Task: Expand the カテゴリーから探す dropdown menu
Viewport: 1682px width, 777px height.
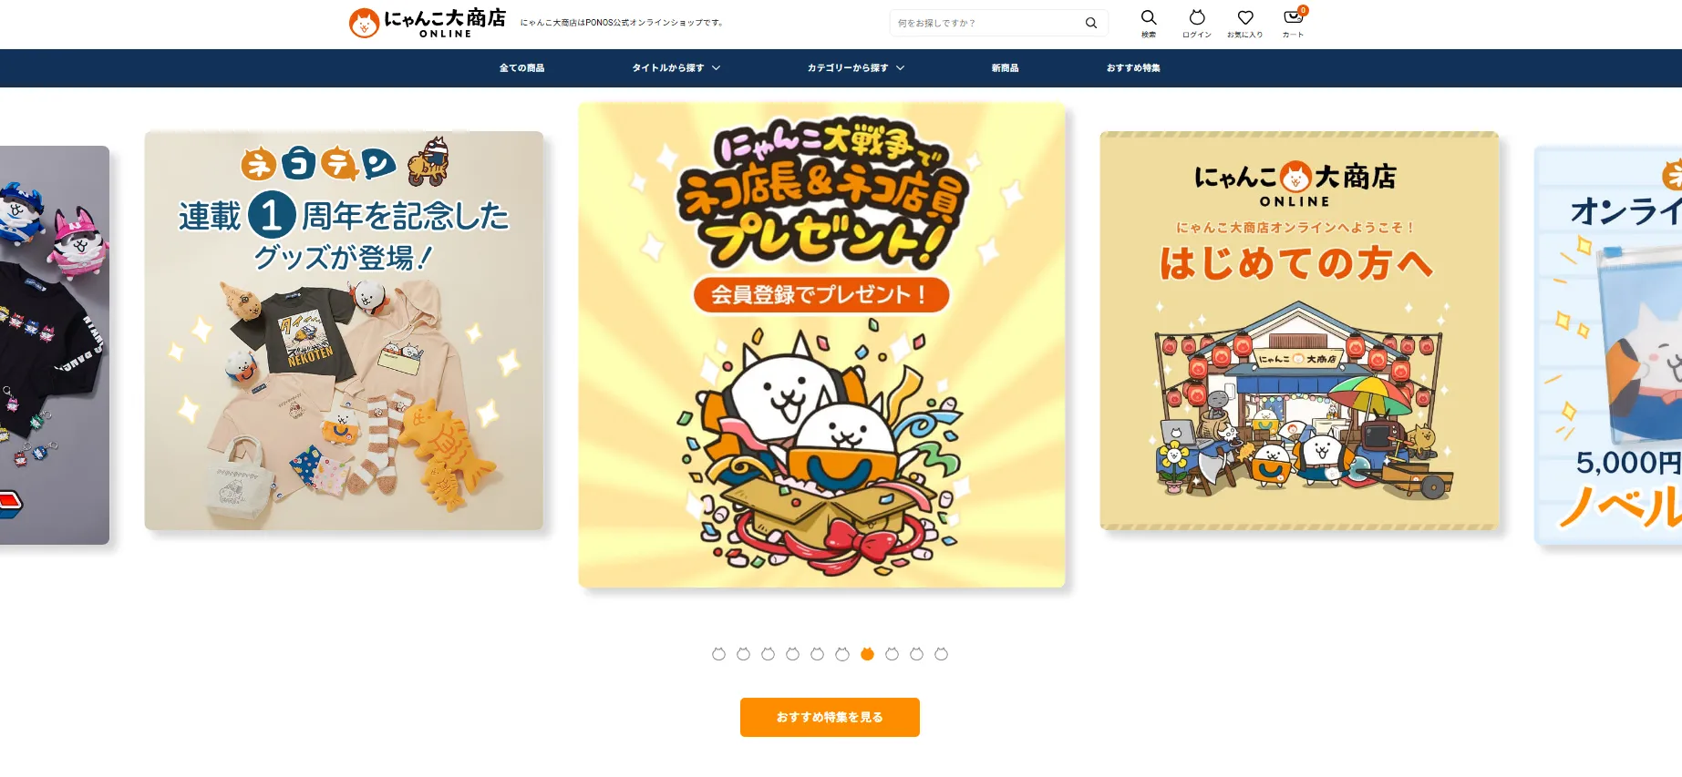Action: click(x=855, y=68)
